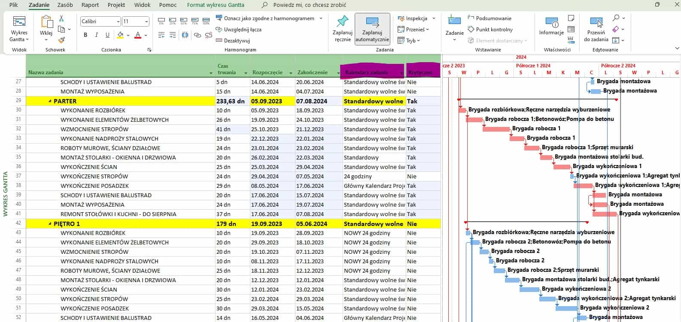The width and height of the screenshot is (681, 322).
Task: Open the Calibri font name dropdown
Action: click(x=118, y=21)
